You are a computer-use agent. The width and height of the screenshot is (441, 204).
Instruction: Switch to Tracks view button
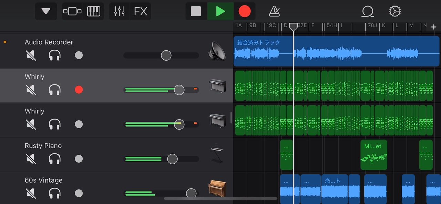point(72,11)
